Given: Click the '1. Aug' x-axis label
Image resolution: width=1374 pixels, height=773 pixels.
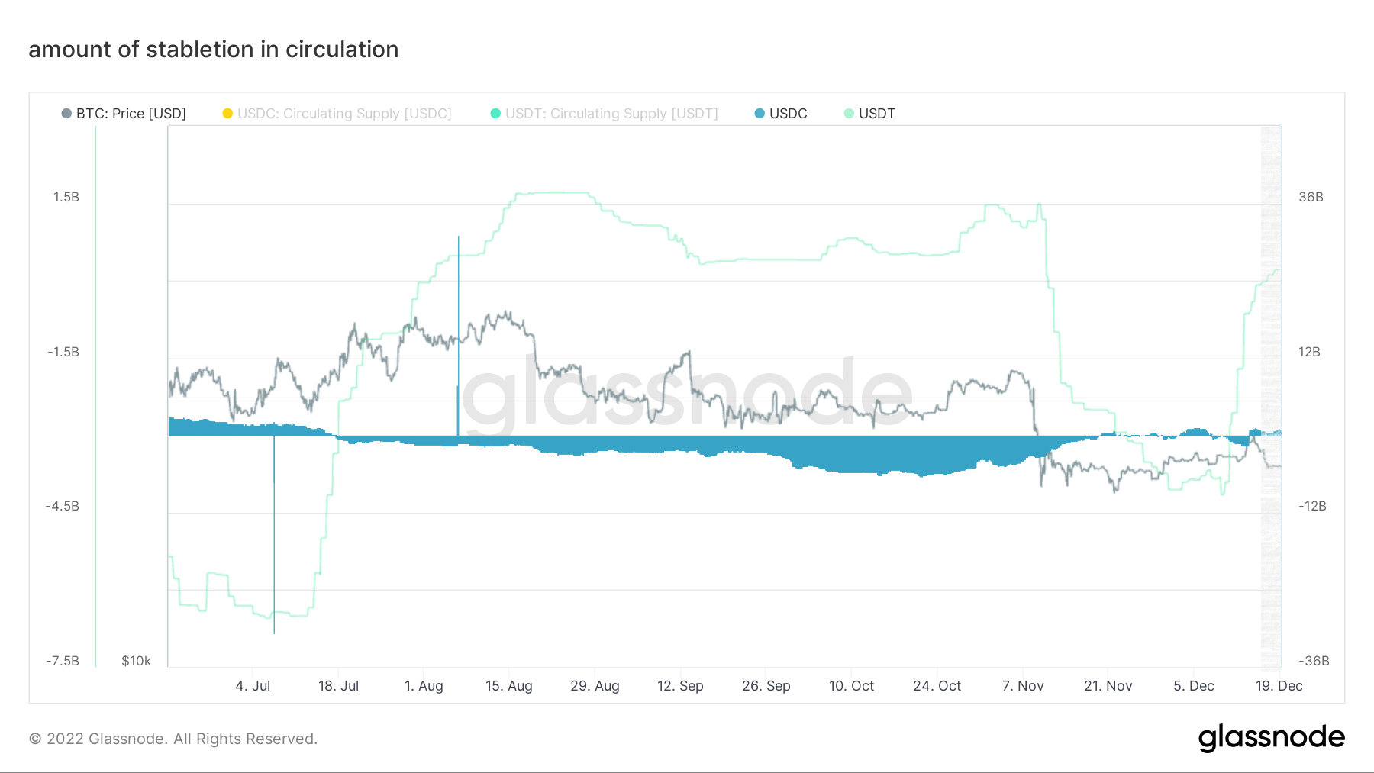Looking at the screenshot, I should (x=424, y=685).
